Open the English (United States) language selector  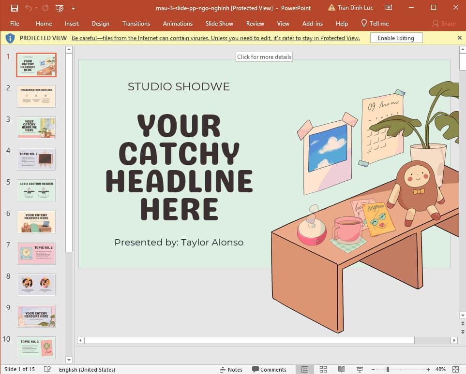(x=87, y=369)
